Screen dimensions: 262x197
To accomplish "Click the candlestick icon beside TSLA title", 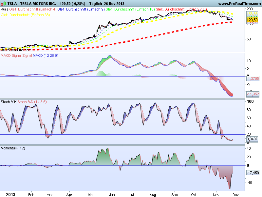I will pos(3,4).
